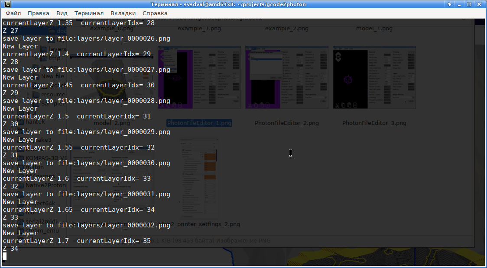Click the 'currentLayerZ 1.5' output text

[x=36, y=116]
